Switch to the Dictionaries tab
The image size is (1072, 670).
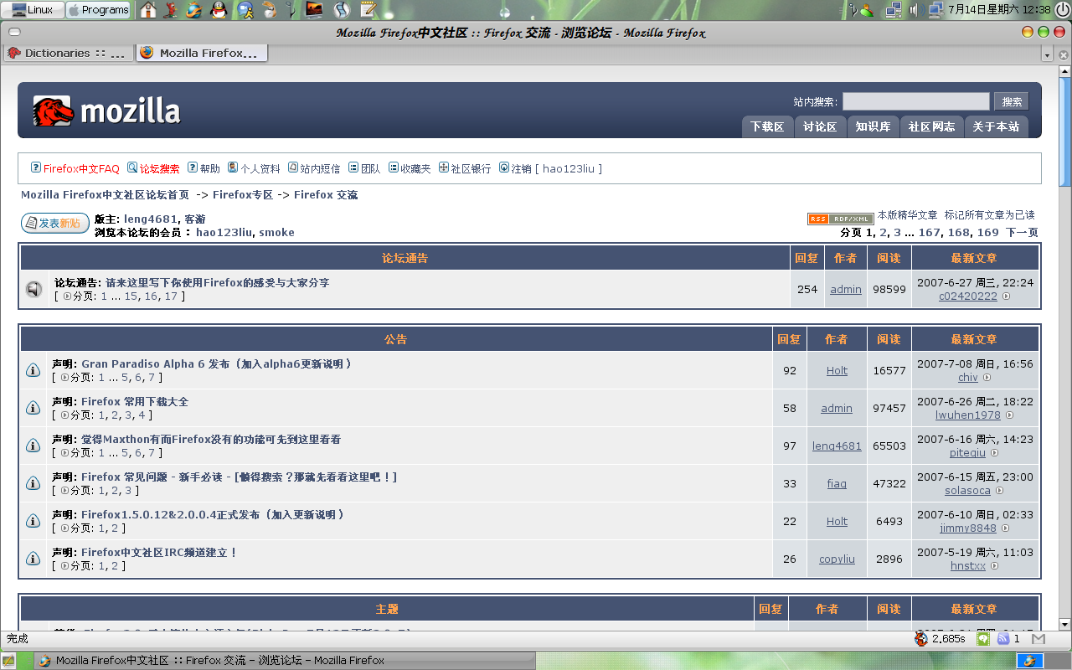[x=67, y=53]
